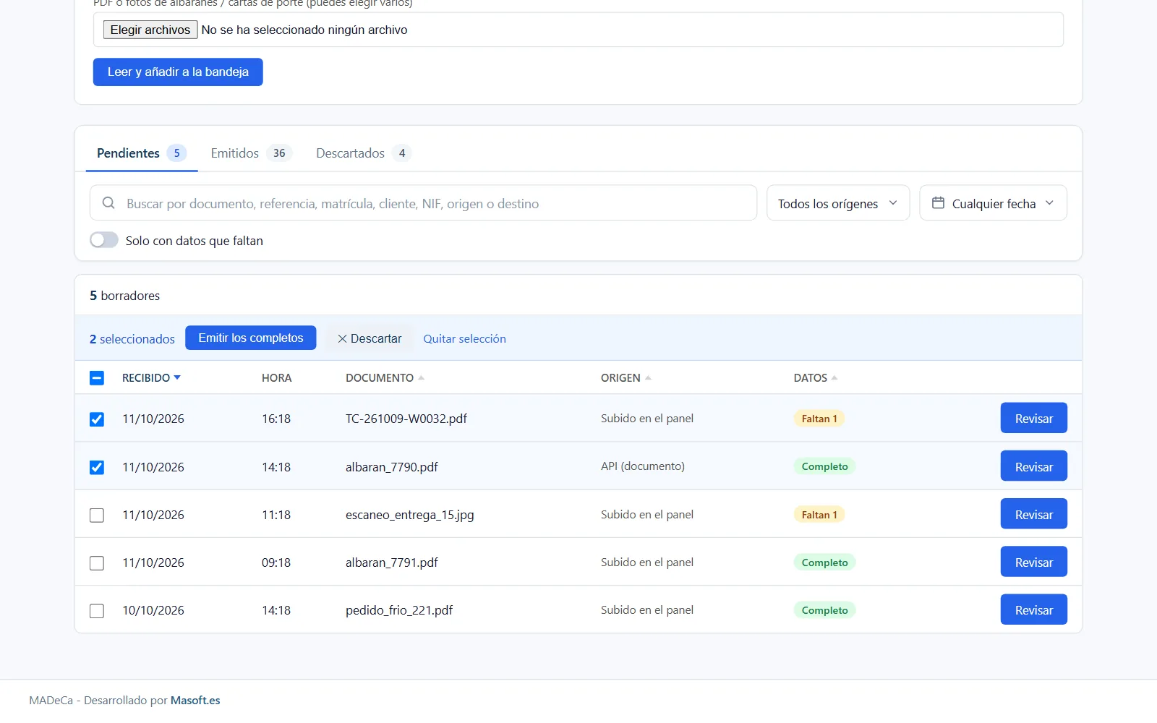Viewport: 1157px width, 723px height.
Task: Click the 'Faltan 1' badge for escaneo_entrega_15.jpg
Action: coord(819,515)
